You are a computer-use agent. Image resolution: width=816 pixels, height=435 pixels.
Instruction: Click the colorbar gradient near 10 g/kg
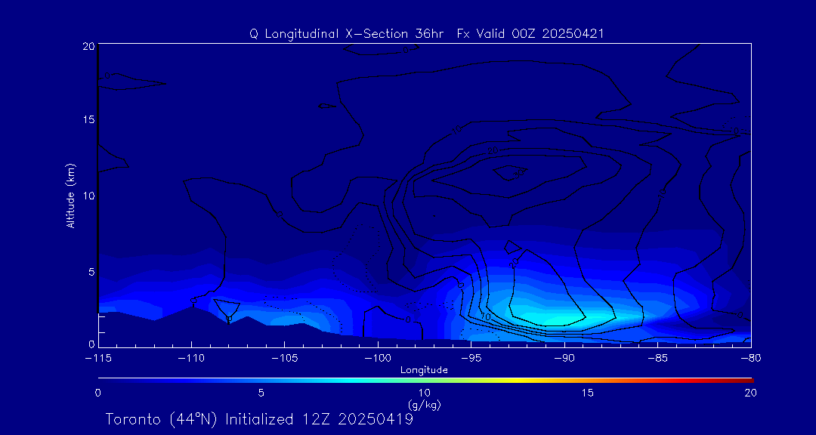tap(425, 381)
